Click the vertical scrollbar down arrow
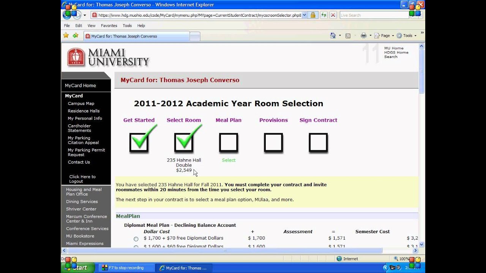 [x=421, y=245]
